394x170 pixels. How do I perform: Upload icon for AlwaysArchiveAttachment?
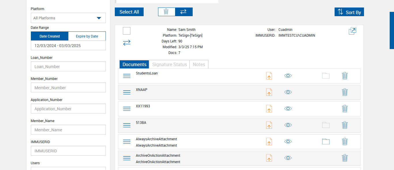point(269,142)
